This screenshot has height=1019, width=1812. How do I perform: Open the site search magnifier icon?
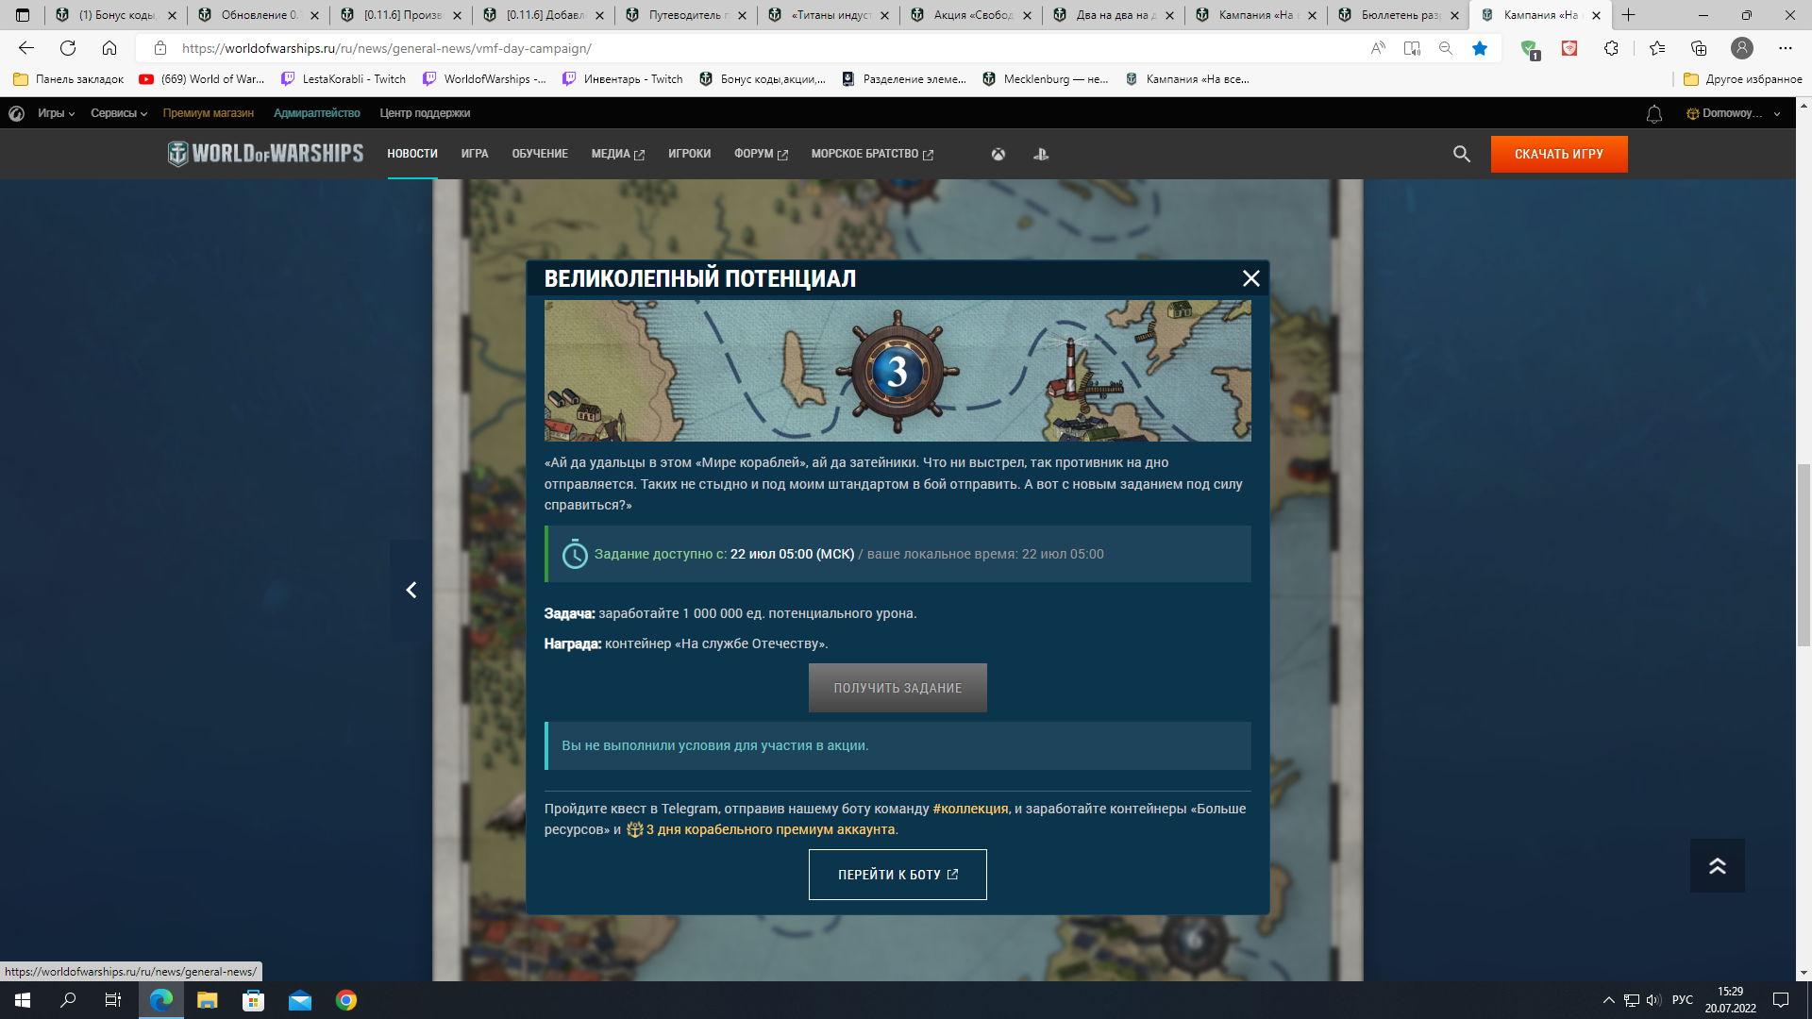tap(1461, 154)
